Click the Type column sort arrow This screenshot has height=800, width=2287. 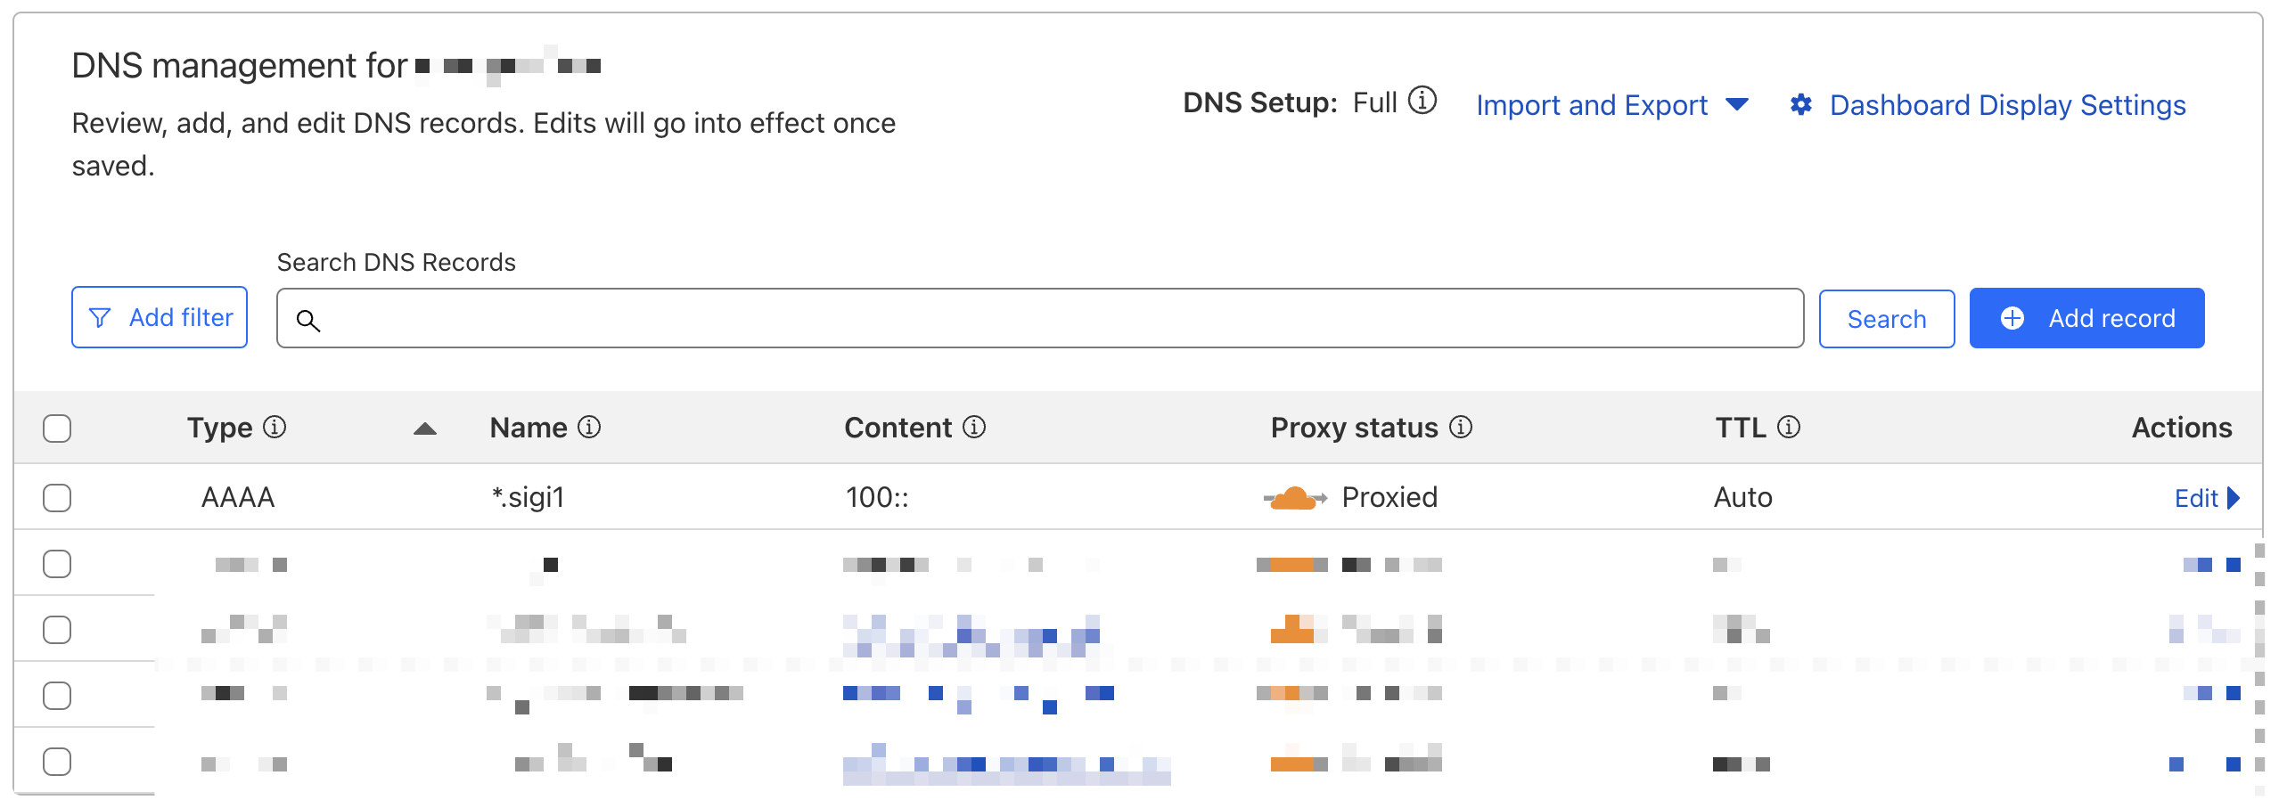(x=425, y=429)
